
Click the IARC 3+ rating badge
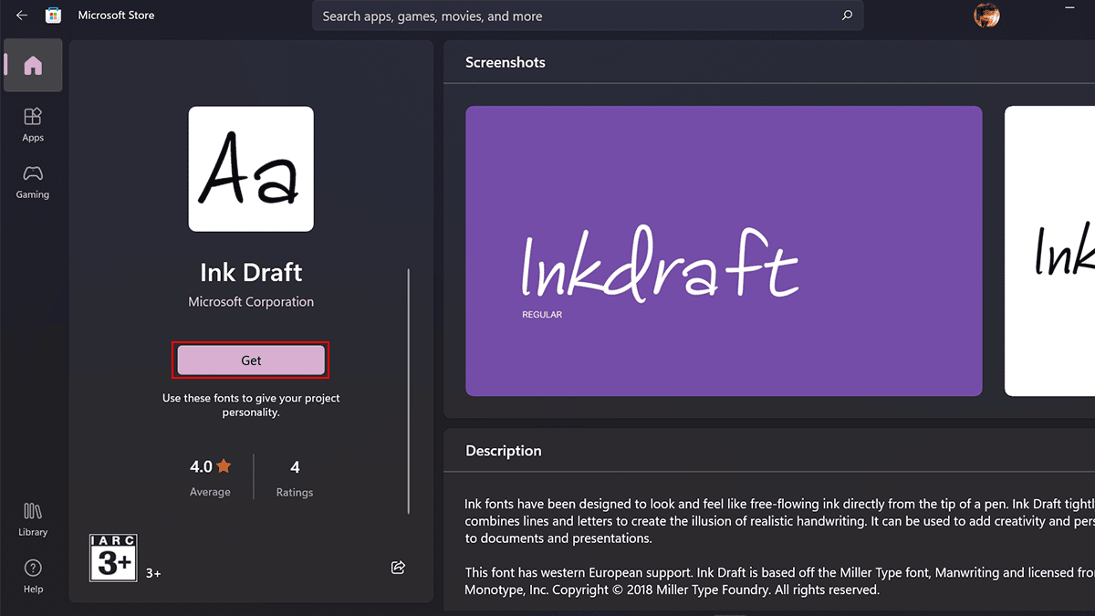click(x=113, y=558)
